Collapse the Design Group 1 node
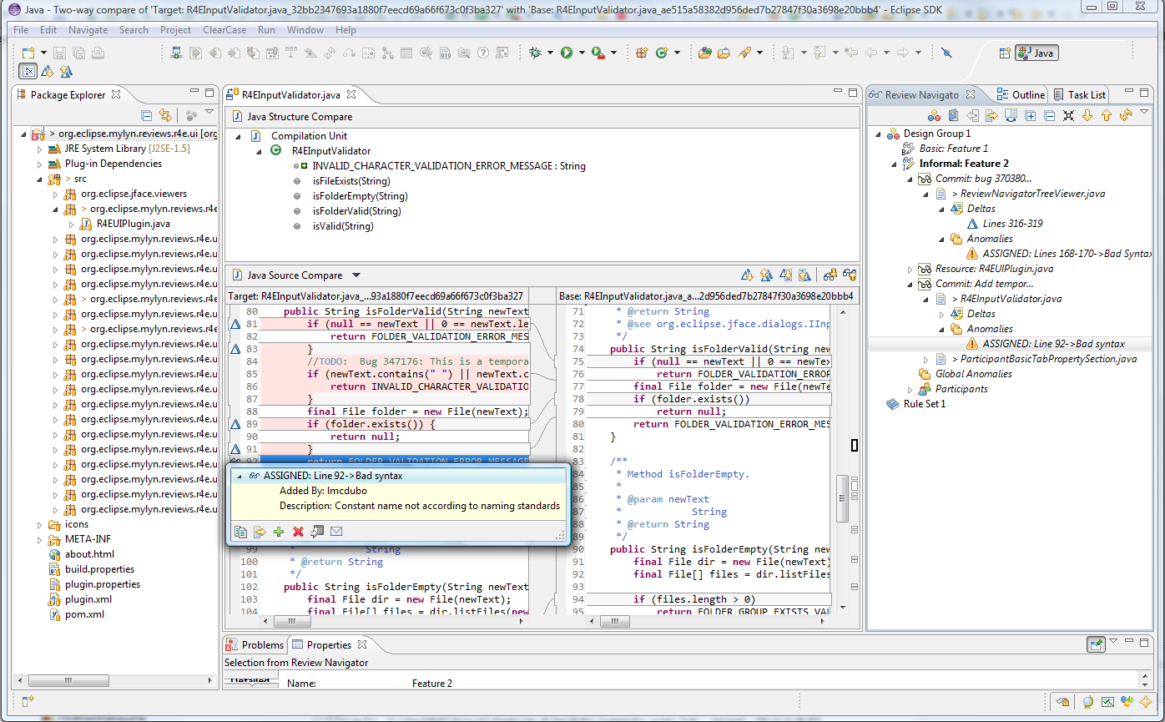This screenshot has height=722, width=1165. point(879,134)
